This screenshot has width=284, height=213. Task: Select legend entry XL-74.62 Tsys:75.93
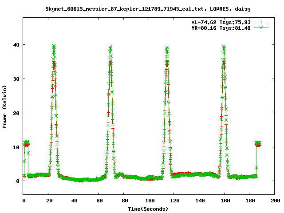point(221,22)
